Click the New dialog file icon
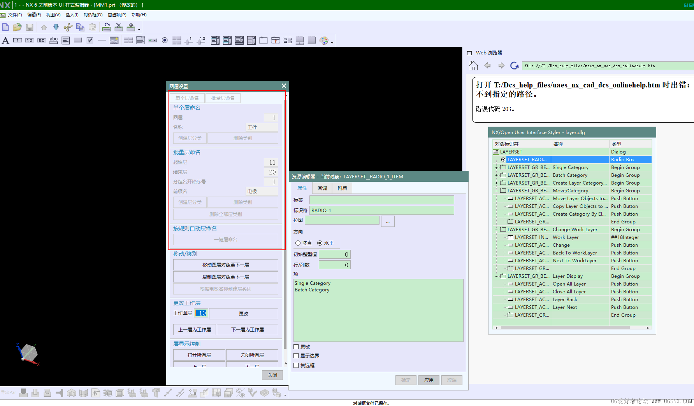The height and width of the screenshot is (406, 694). (5, 27)
